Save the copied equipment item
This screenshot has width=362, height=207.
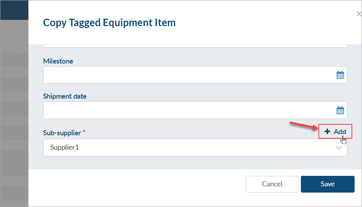(327, 184)
